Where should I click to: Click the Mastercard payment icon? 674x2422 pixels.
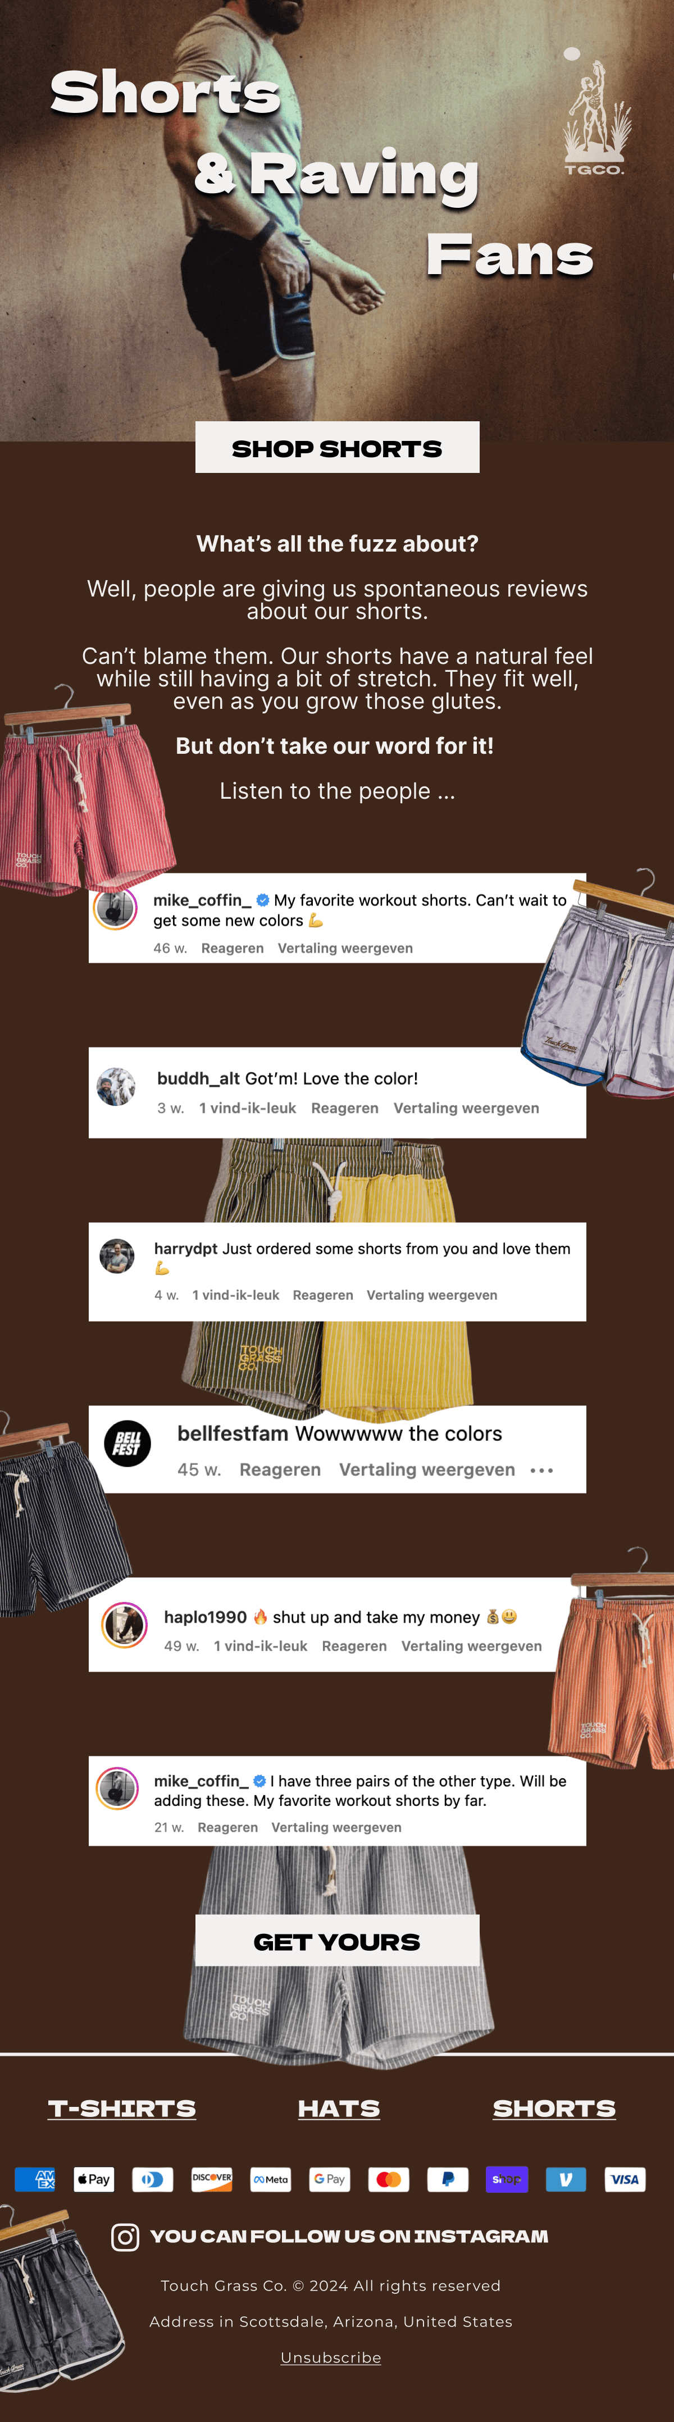tap(389, 2179)
